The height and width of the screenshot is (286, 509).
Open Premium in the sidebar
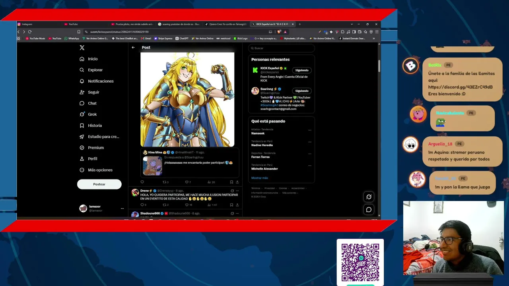click(91, 148)
